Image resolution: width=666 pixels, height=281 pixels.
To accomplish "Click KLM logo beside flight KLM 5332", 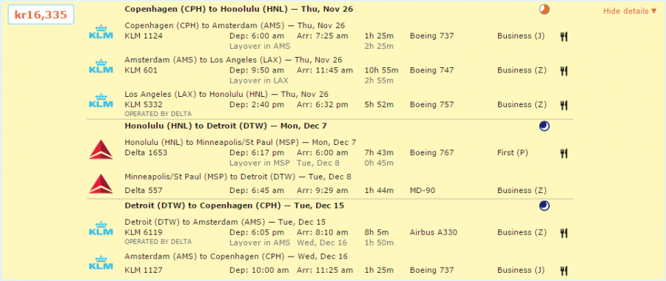I will coord(101,101).
